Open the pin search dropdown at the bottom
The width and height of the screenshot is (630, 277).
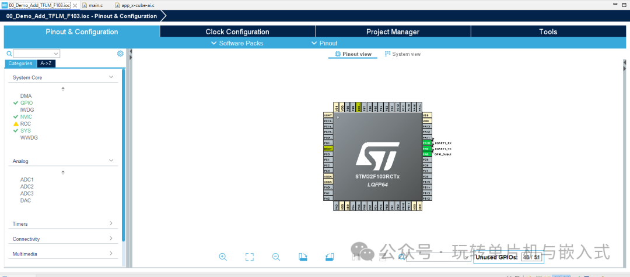coord(466,257)
